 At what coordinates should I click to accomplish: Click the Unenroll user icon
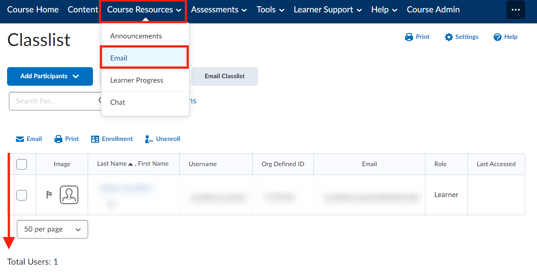tap(149, 139)
